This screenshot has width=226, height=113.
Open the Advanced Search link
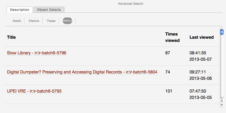tap(130, 4)
